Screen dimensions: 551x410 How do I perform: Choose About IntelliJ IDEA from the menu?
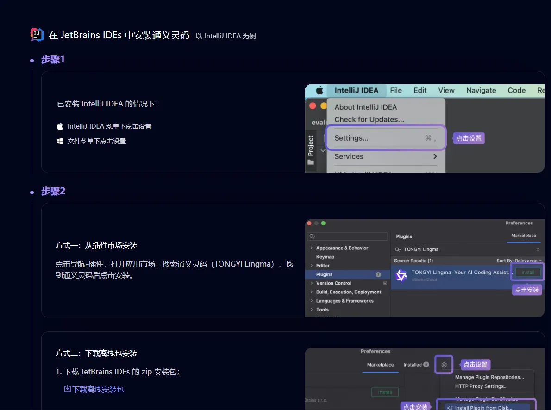click(365, 107)
